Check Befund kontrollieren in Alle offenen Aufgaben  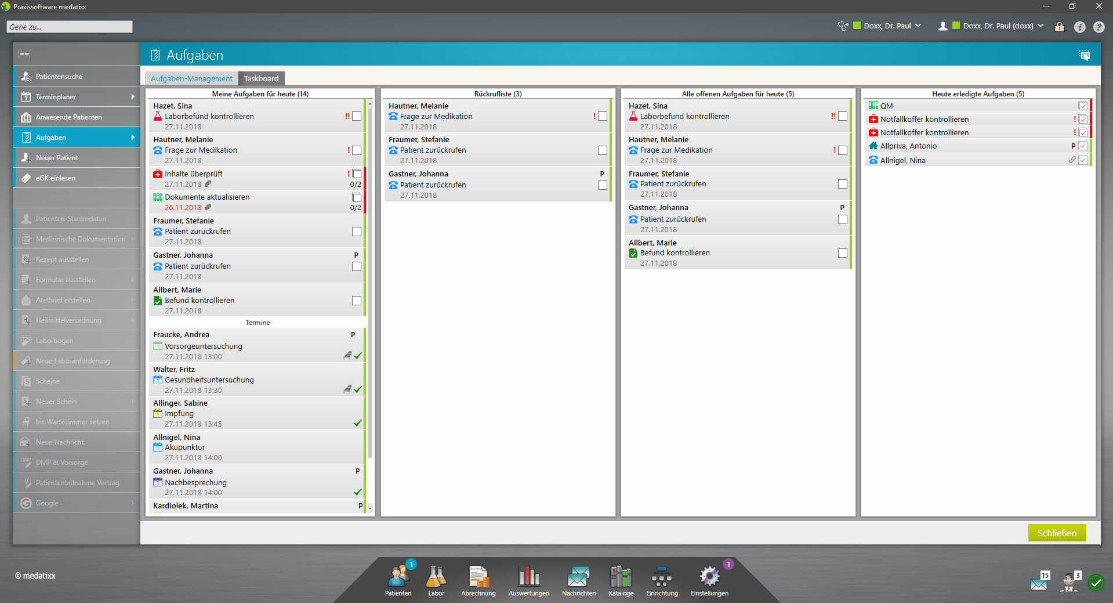pyautogui.click(x=843, y=253)
